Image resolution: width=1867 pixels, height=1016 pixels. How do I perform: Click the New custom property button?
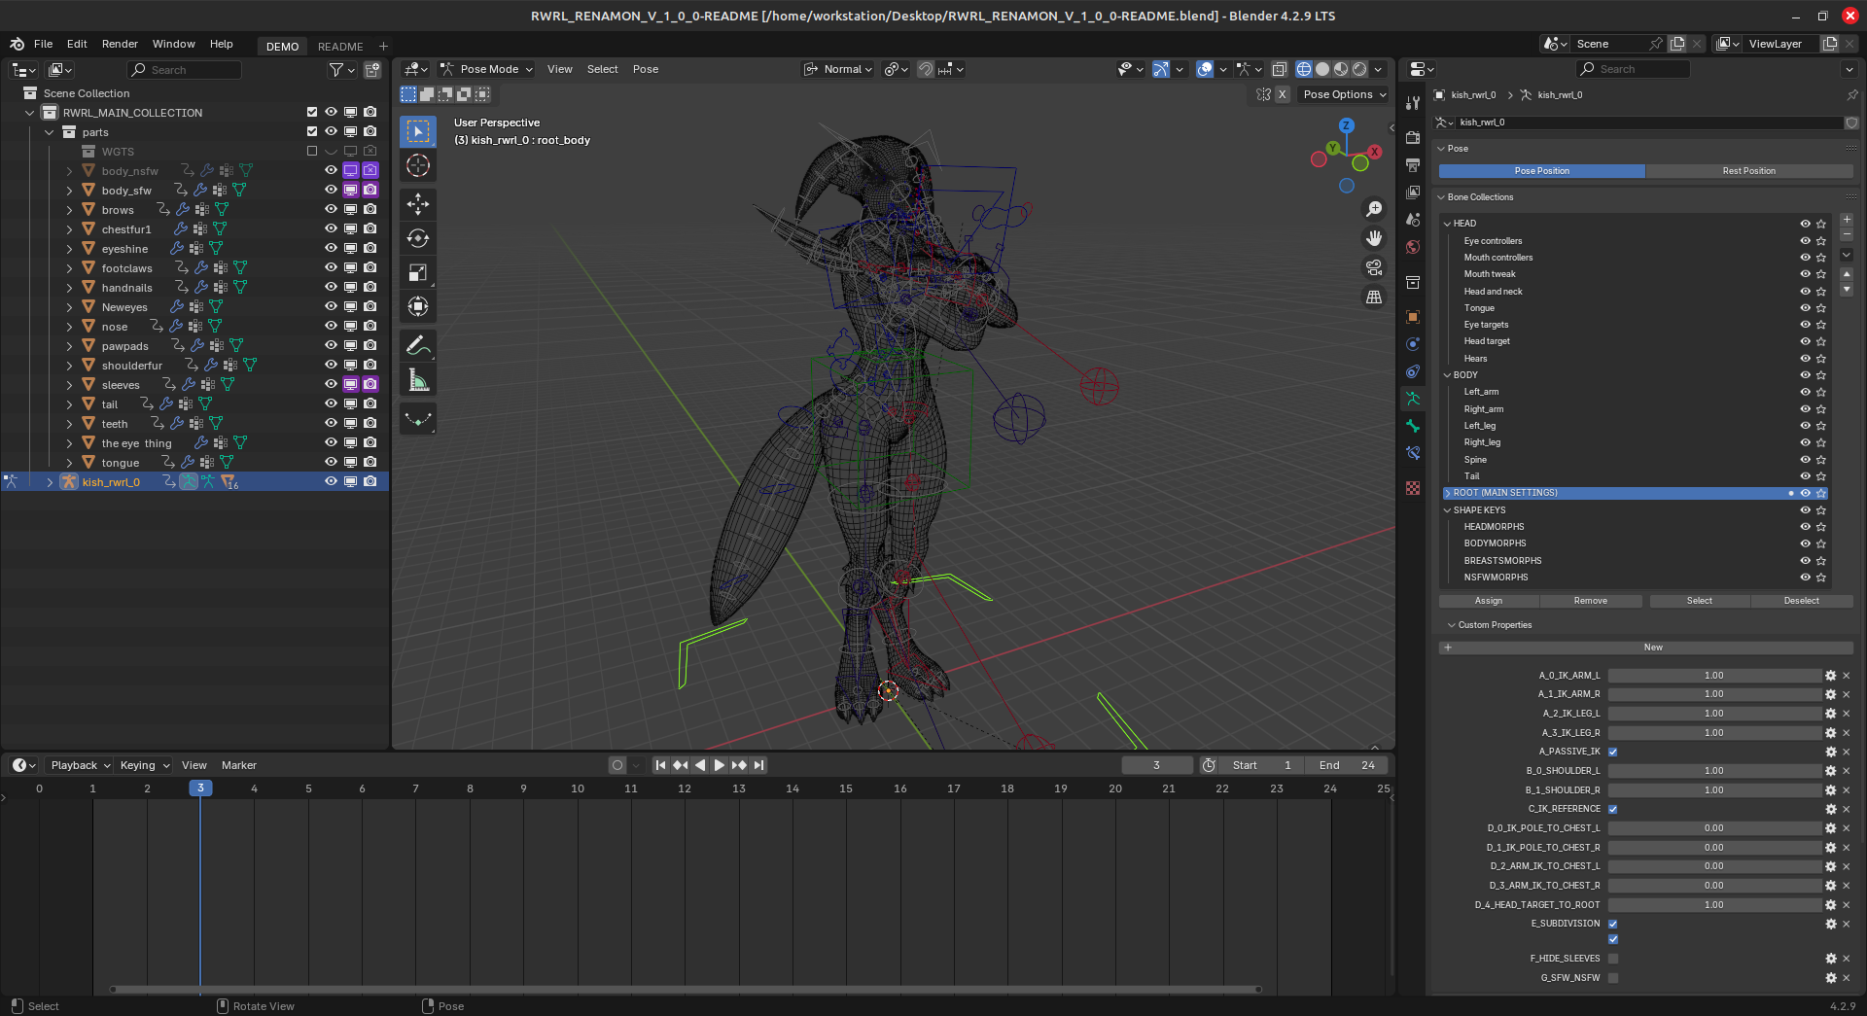1645,648
